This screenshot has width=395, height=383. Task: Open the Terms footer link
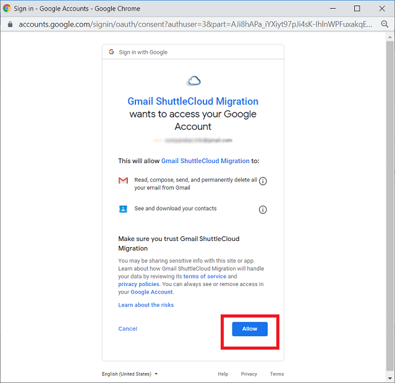277,374
